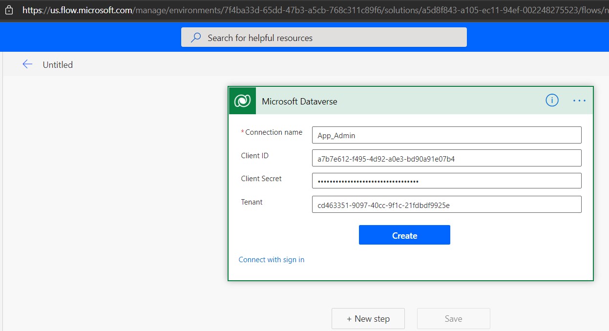Click the Tenant input field
609x331 pixels.
tap(447, 205)
